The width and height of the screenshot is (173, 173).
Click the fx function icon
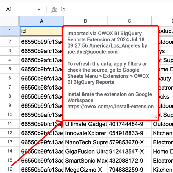(54, 10)
